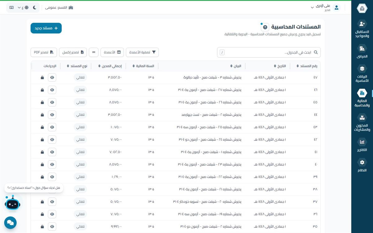The height and width of the screenshot is (233, 373).
Task: Open المخزون والمشتريات sidebar section
Action: [x=362, y=122]
